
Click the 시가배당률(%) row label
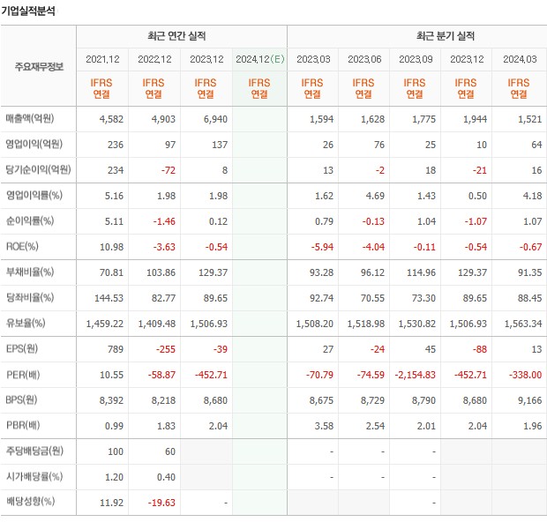click(x=34, y=477)
